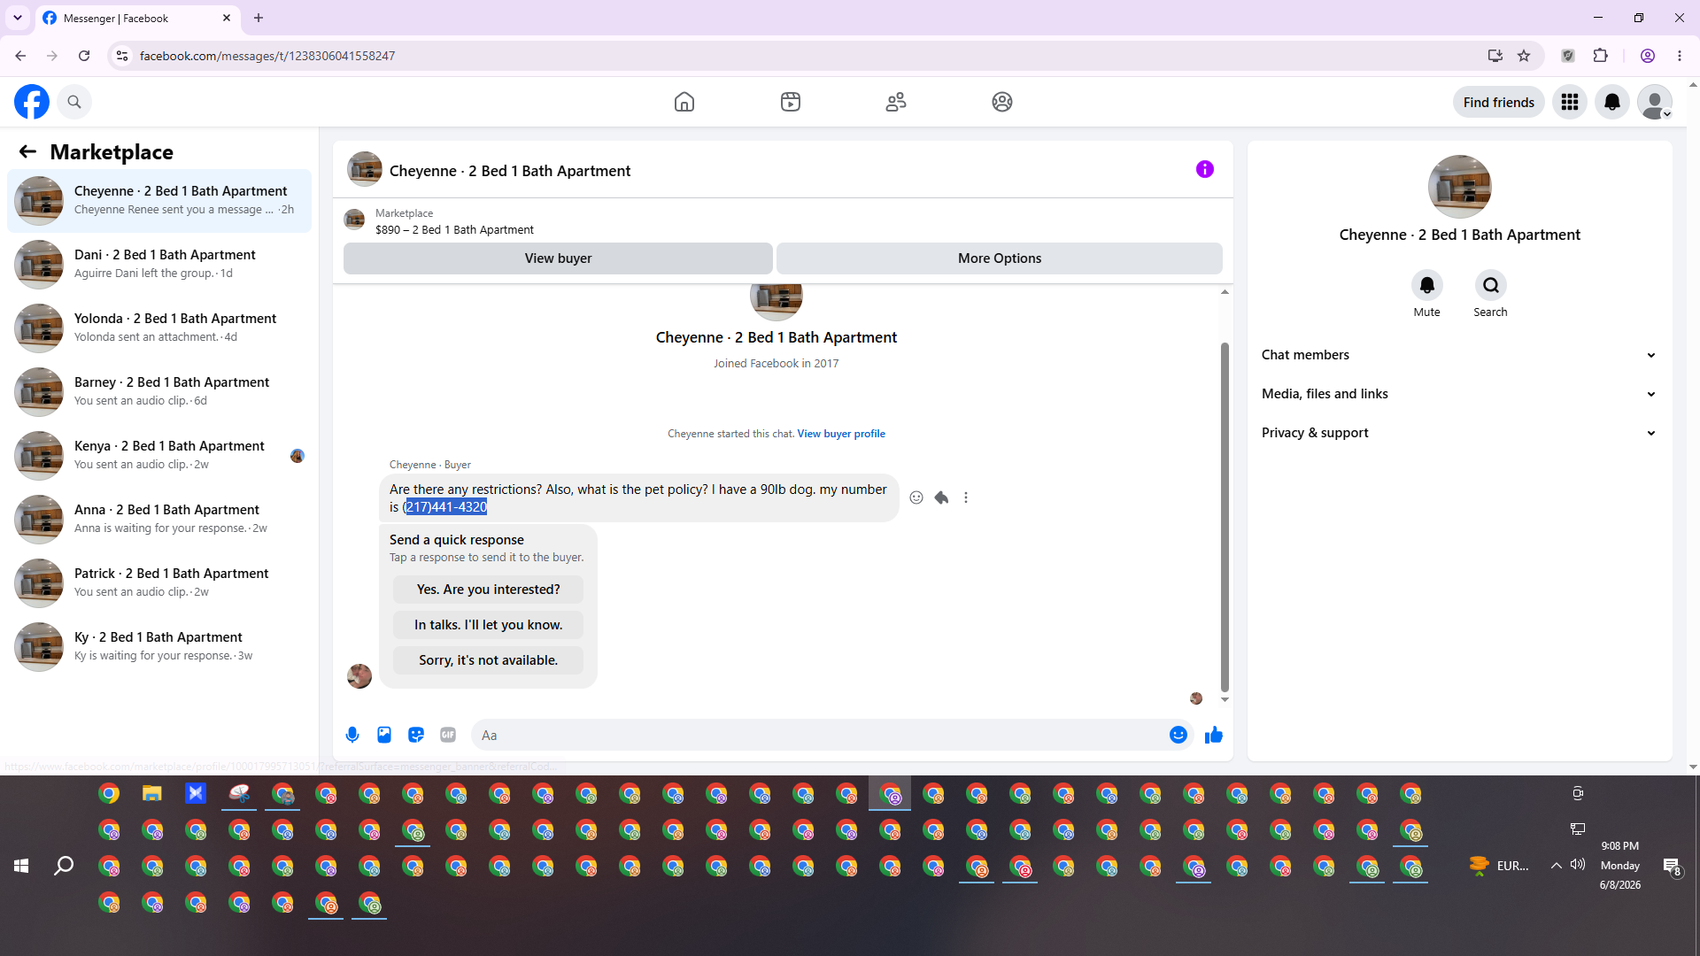Send a thumbs-up like

coord(1214,735)
